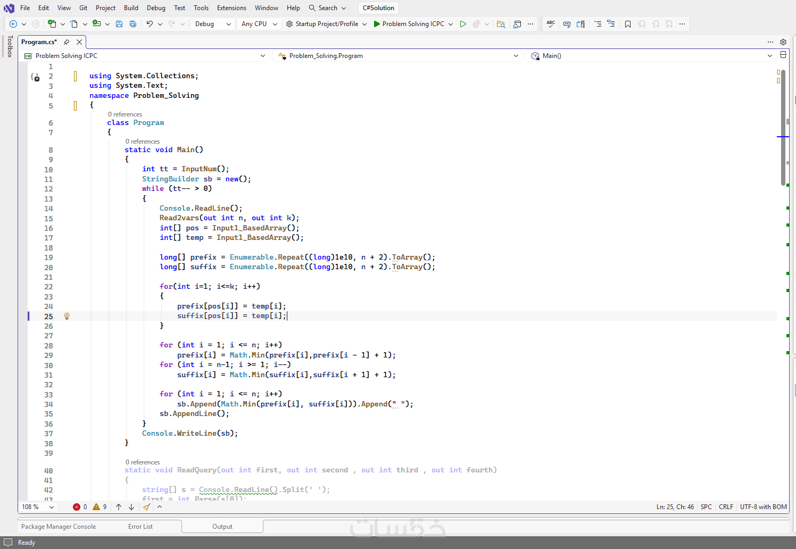The height and width of the screenshot is (549, 796).
Task: Open first toolbar overflow ellipsis
Action: [530, 24]
